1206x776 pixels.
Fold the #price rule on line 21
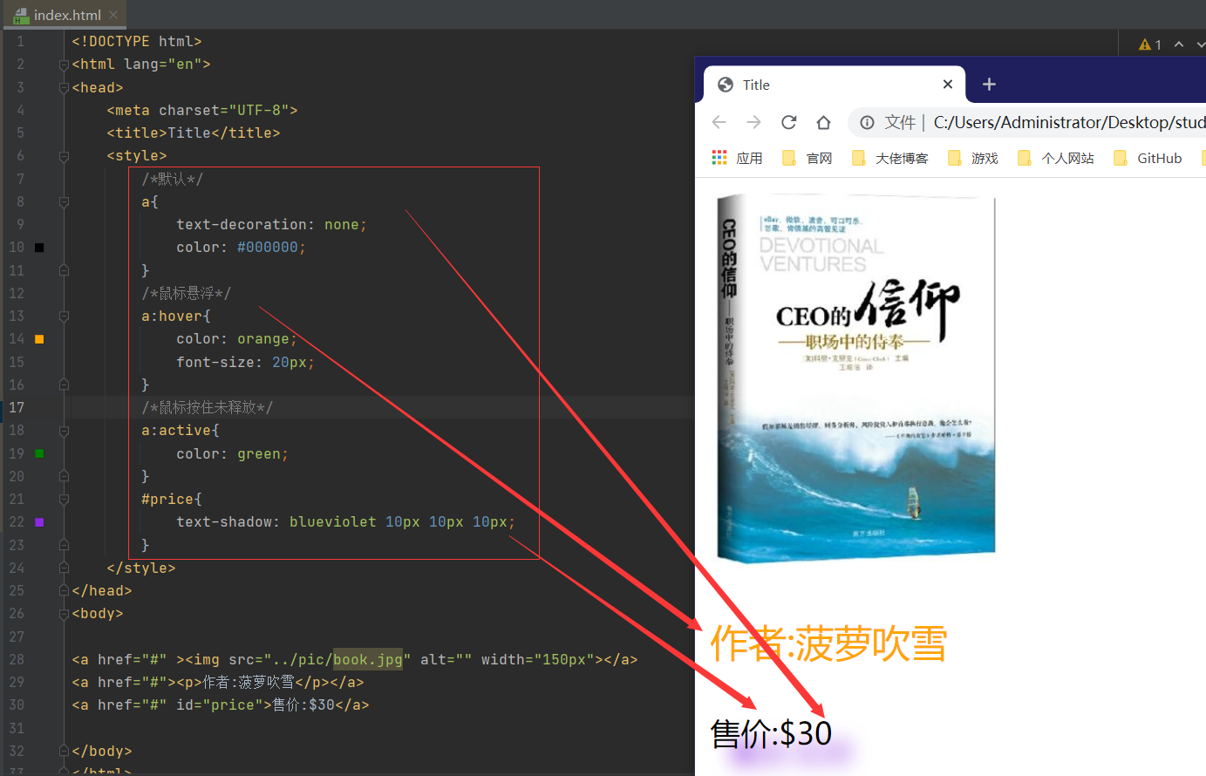coord(64,500)
